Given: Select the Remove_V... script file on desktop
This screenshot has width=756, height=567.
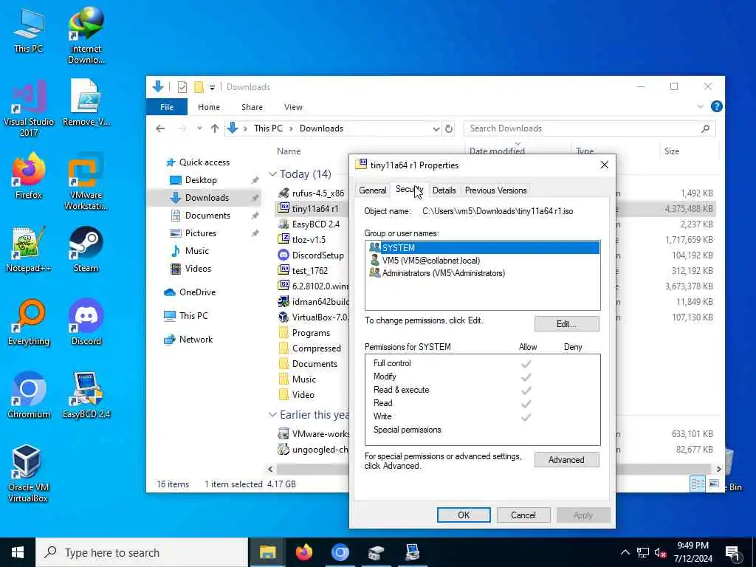Looking at the screenshot, I should click(x=86, y=103).
